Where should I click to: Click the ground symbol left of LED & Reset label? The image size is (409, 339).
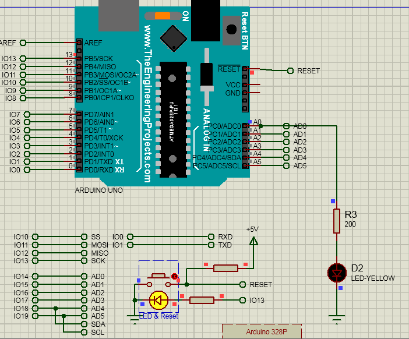click(x=135, y=319)
